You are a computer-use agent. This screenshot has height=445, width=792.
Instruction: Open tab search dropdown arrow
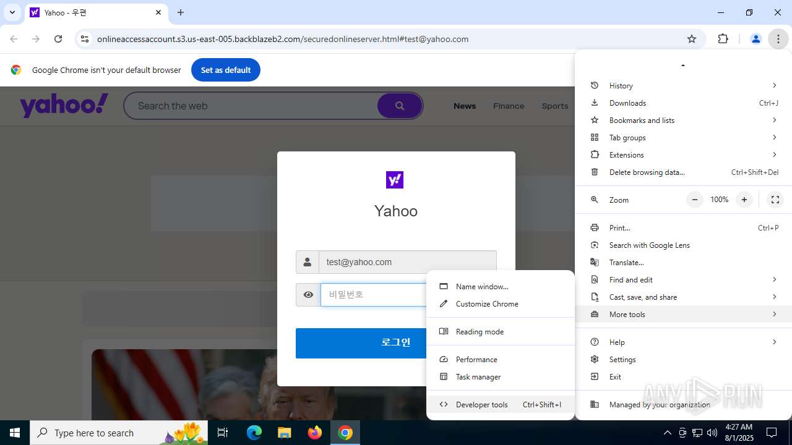[x=12, y=12]
